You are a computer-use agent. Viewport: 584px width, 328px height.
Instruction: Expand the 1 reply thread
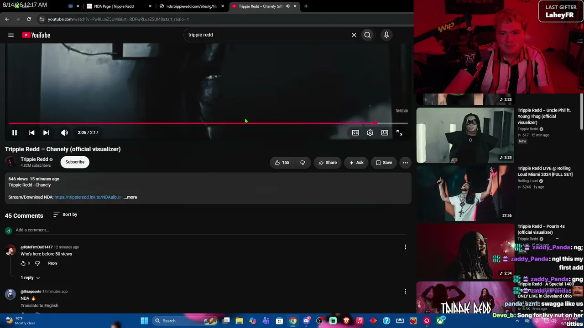coord(30,278)
